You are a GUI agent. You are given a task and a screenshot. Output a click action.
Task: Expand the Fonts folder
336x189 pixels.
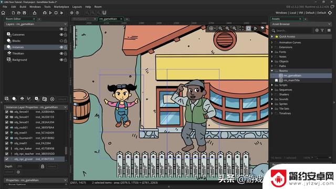tap(272, 52)
